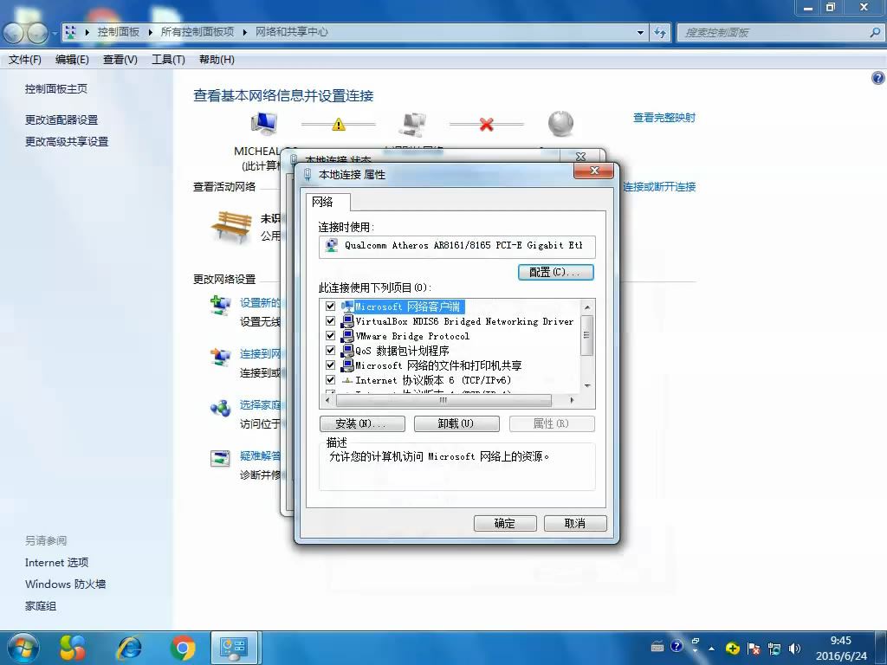Click the Qualcomm Atheros adapter icon
The width and height of the screenshot is (887, 665).
pyautogui.click(x=332, y=245)
